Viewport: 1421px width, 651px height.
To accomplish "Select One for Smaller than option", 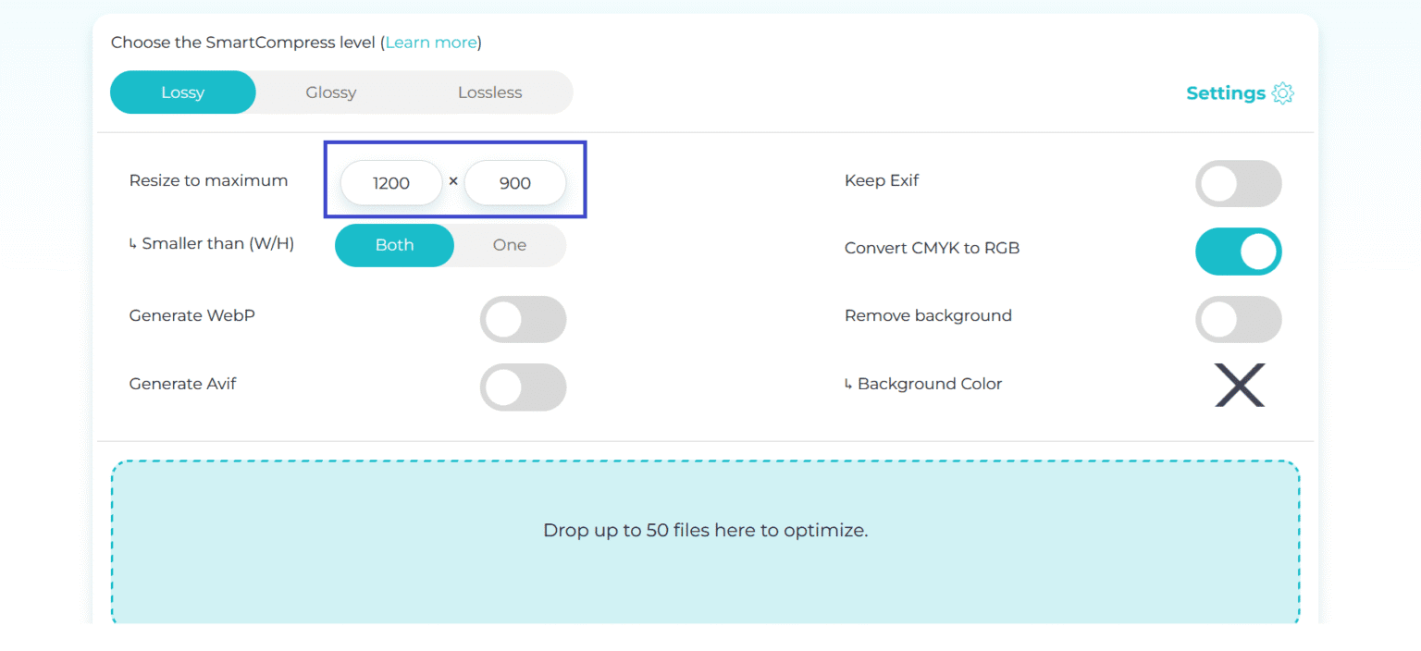I will [509, 244].
